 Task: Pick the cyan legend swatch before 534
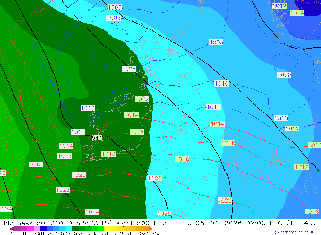pyautogui.click(x=69, y=229)
